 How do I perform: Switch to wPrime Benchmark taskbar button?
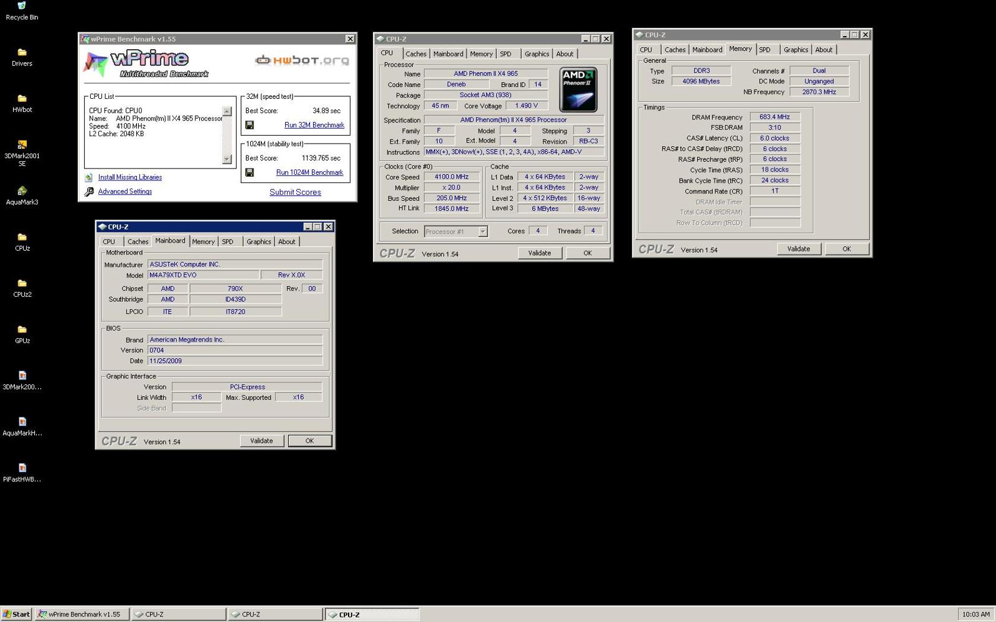pos(82,615)
